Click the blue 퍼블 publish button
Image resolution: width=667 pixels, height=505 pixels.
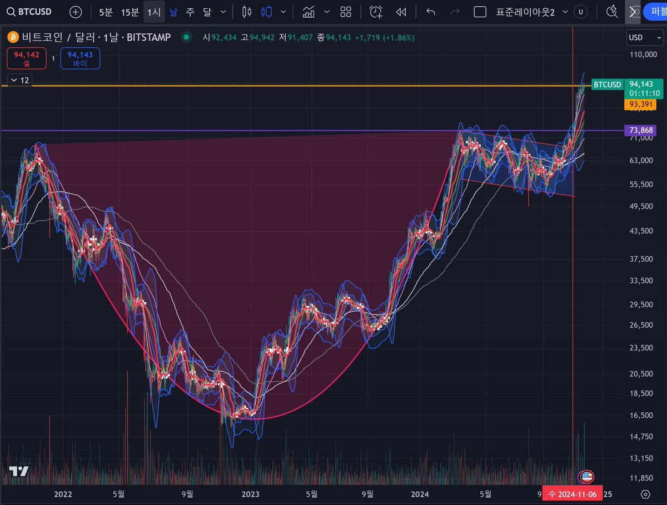[655, 12]
